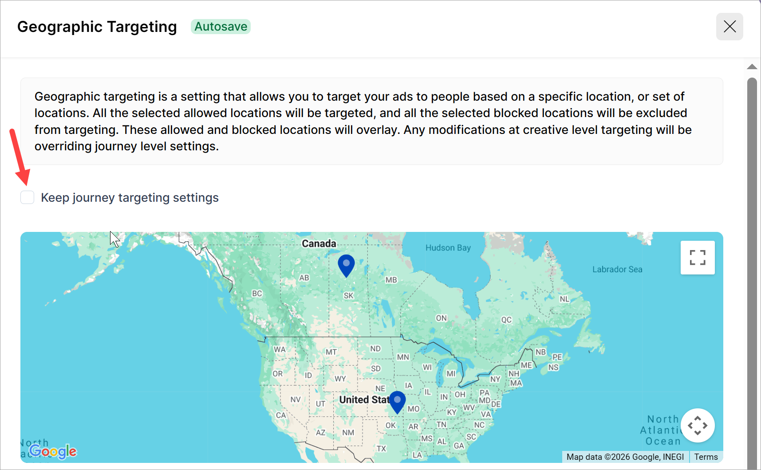The height and width of the screenshot is (470, 761).
Task: Select the blue map pin in Canada
Action: coord(346,265)
